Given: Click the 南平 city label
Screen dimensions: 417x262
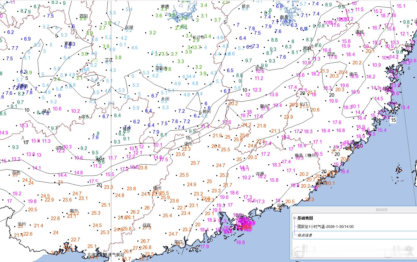Looking at the screenshot, I should point(353,74).
